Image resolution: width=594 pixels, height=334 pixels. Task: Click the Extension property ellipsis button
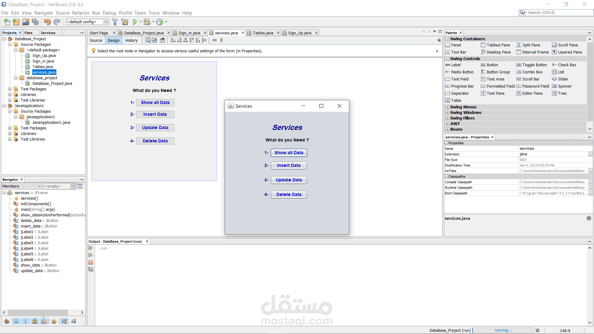click(x=590, y=154)
